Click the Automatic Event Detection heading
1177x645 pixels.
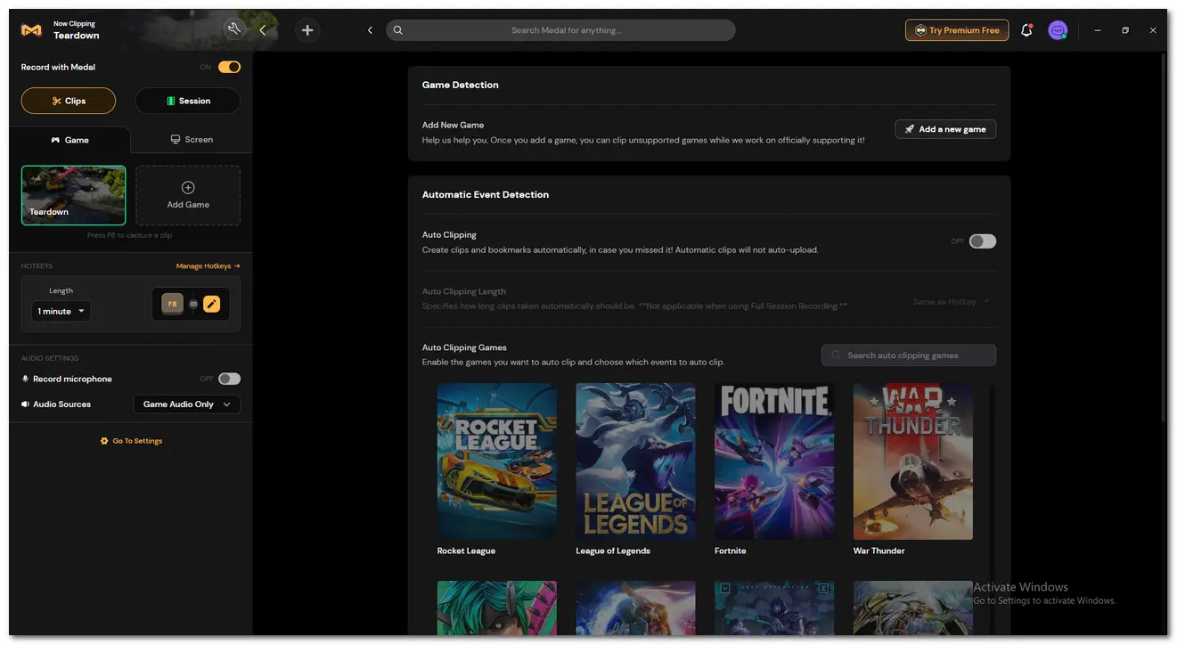pos(486,194)
